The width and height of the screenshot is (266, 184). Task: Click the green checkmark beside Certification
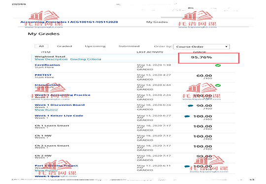click(218, 65)
